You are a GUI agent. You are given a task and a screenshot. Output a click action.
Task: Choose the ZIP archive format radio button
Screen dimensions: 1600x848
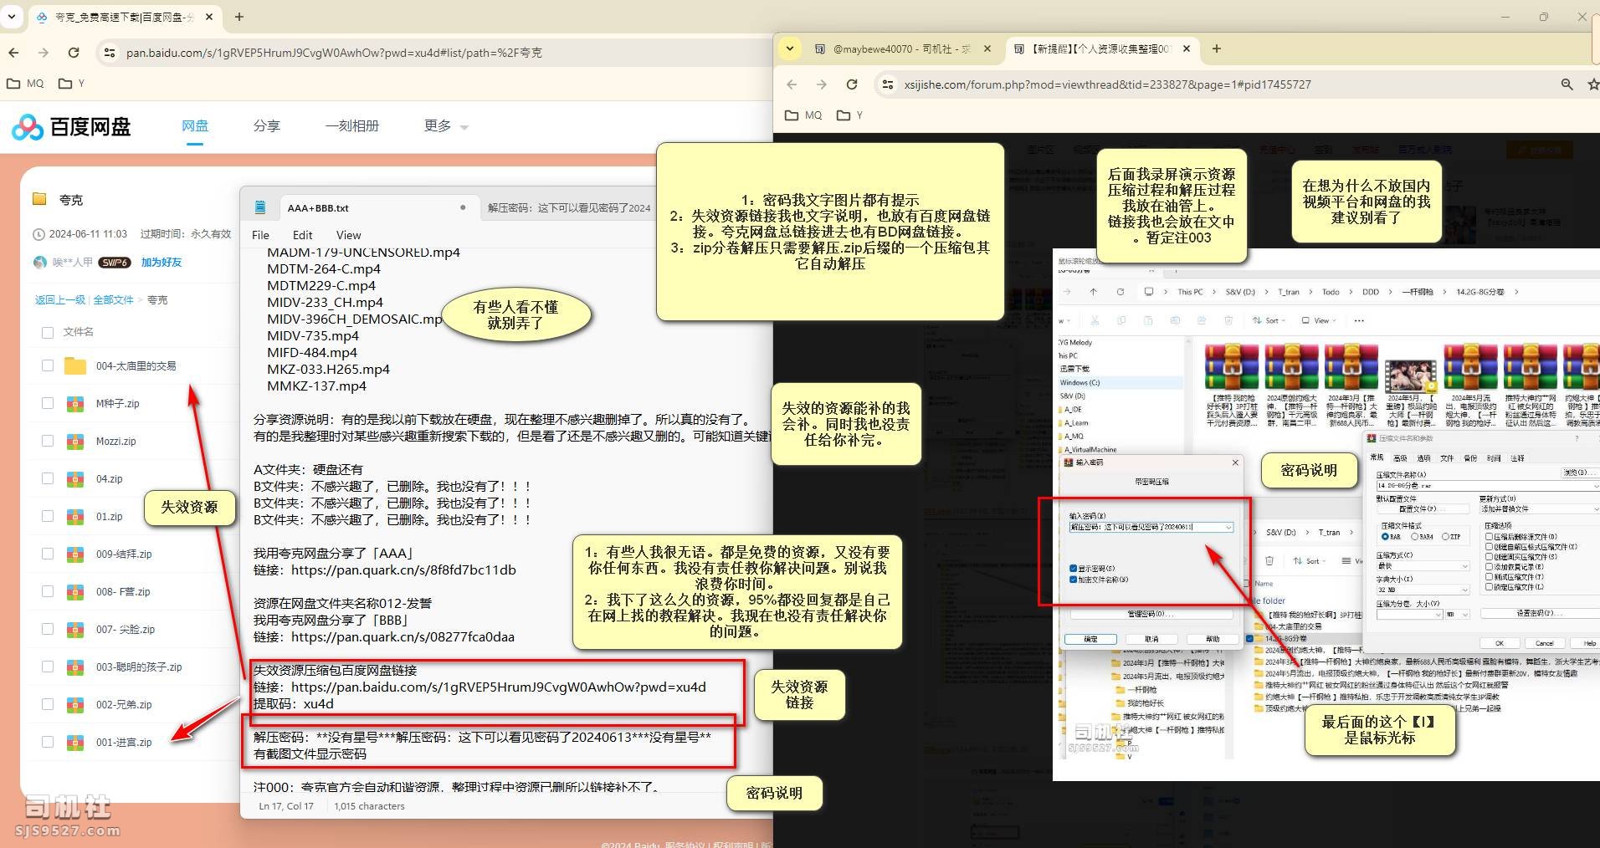(1445, 537)
